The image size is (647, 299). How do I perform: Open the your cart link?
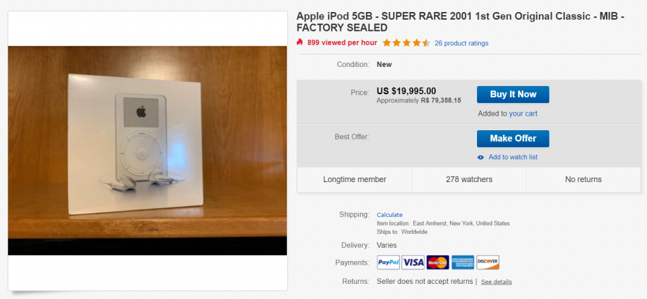[x=523, y=114]
